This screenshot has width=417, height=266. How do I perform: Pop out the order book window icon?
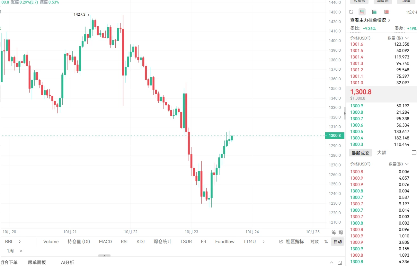coord(351,12)
